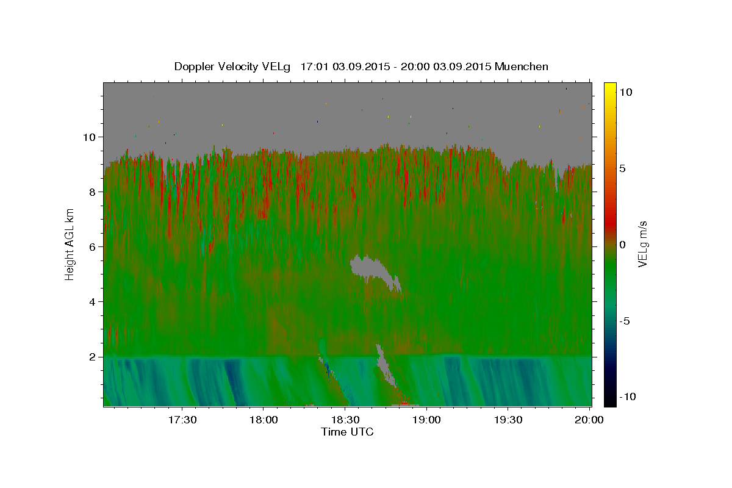The image size is (732, 488).
Task: Click the height tick label 6
Action: [x=93, y=246]
